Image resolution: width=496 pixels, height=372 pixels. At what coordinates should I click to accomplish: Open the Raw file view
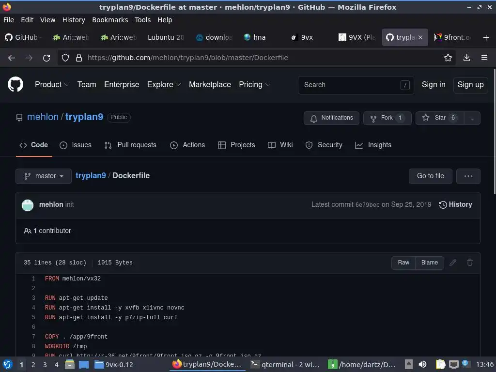403,263
